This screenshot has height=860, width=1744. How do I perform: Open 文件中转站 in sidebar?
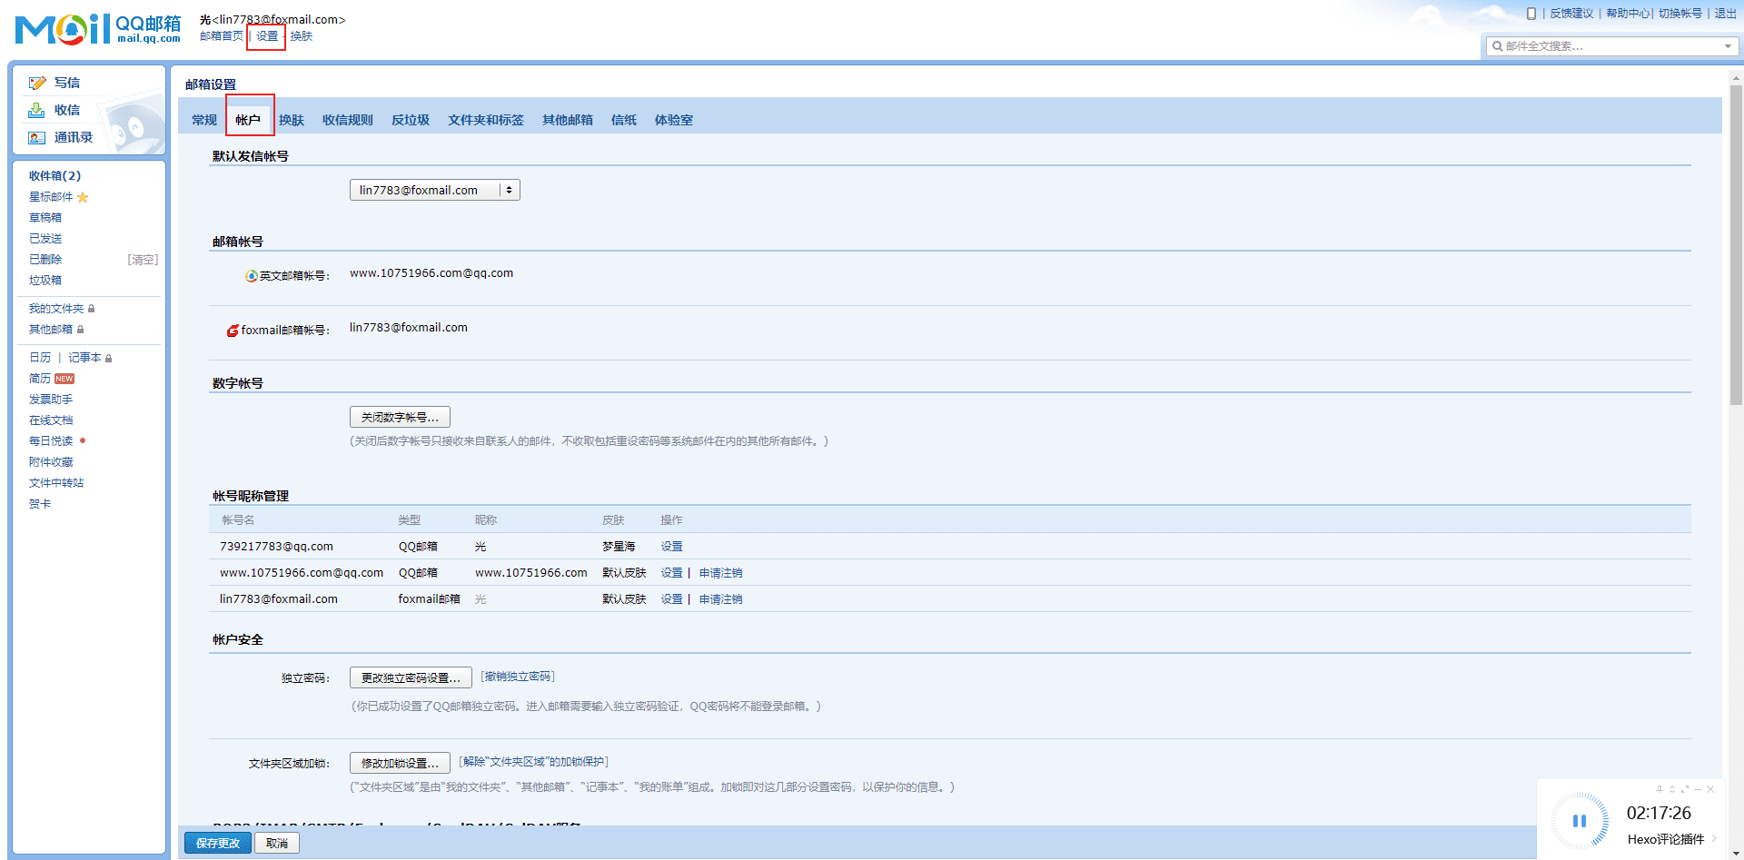56,483
